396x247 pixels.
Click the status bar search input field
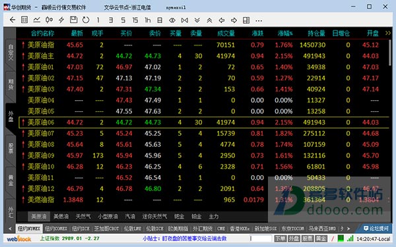tap(261, 238)
